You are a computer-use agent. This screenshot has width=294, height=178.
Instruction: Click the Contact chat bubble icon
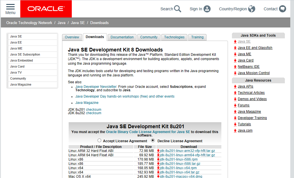pos(282,9)
